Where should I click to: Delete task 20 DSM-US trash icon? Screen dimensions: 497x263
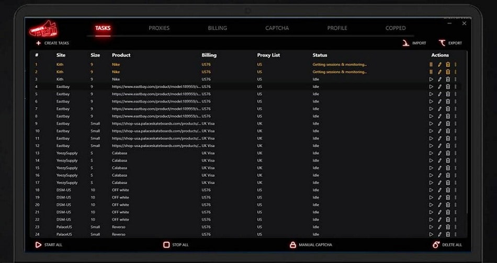(x=448, y=204)
